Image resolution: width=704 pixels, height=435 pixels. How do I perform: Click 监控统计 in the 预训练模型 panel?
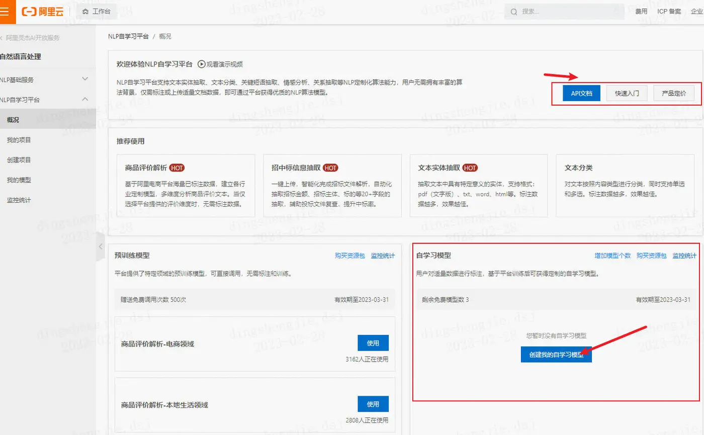(x=383, y=256)
